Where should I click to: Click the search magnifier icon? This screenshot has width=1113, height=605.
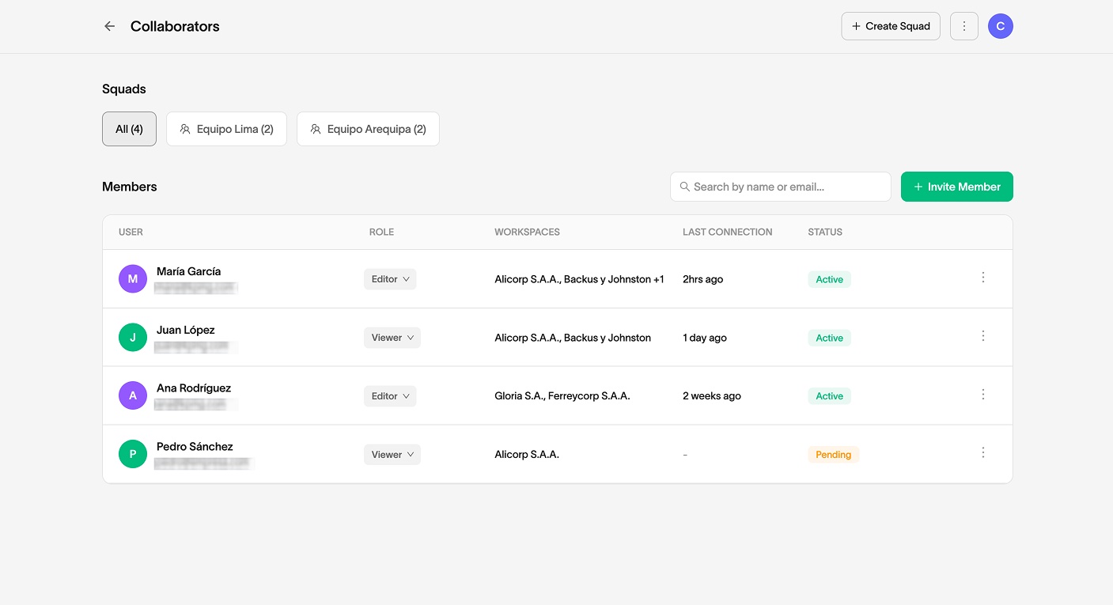(x=685, y=187)
